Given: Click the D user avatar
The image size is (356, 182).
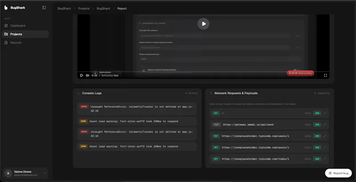Looking at the screenshot, I should (8, 174).
